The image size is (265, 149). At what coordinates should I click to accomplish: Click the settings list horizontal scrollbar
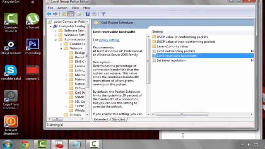tap(182, 114)
